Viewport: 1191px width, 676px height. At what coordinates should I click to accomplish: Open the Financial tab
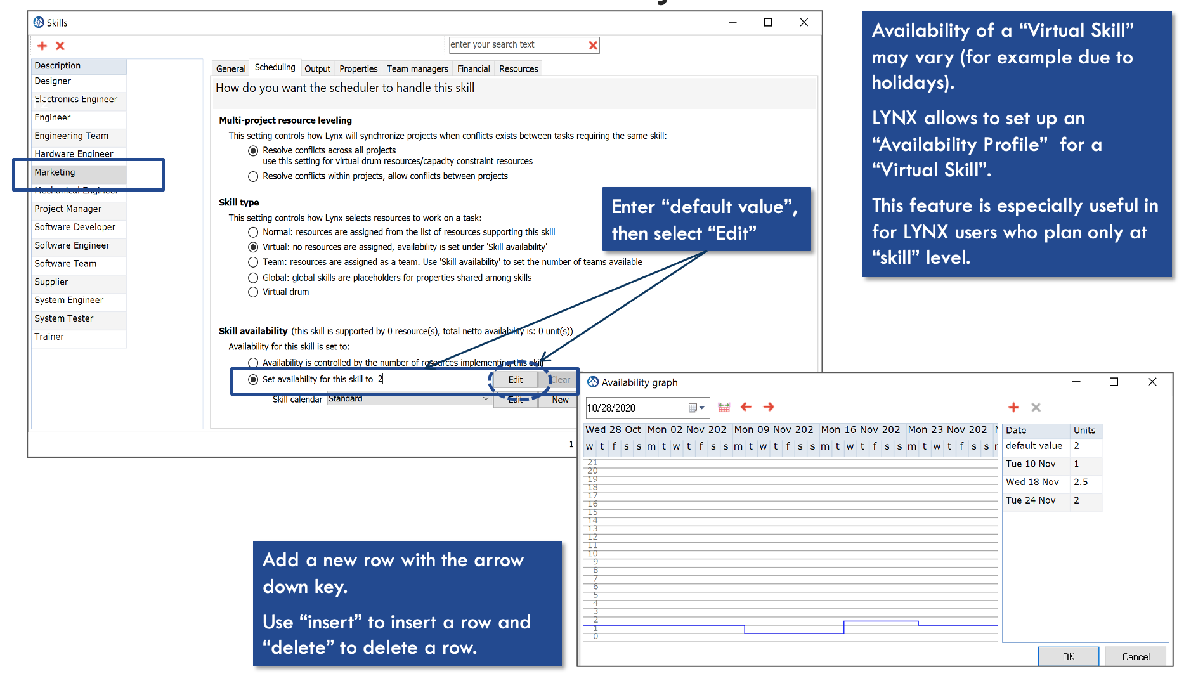473,68
